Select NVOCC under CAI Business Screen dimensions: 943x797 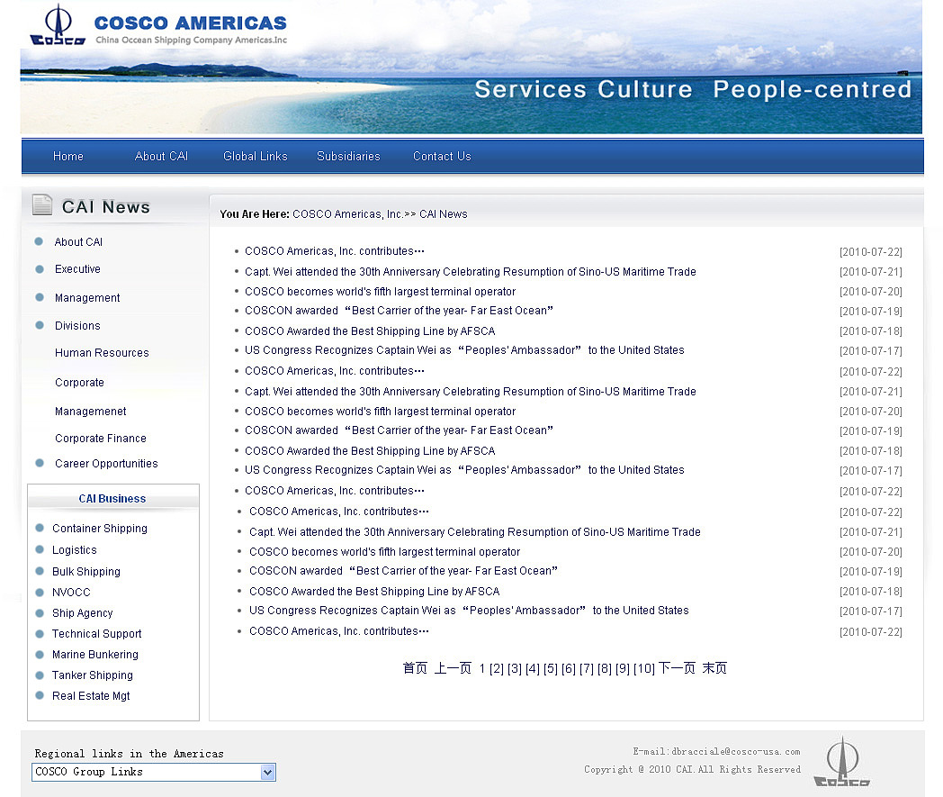pyautogui.click(x=72, y=592)
